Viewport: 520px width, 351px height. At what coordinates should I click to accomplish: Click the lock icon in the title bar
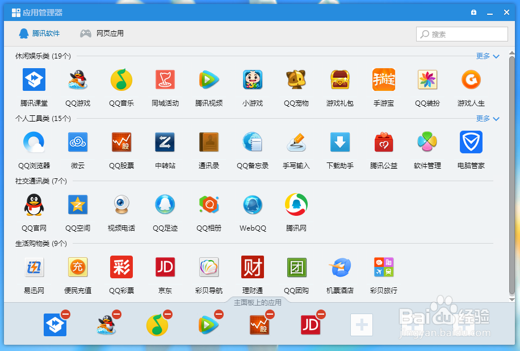[x=473, y=12]
